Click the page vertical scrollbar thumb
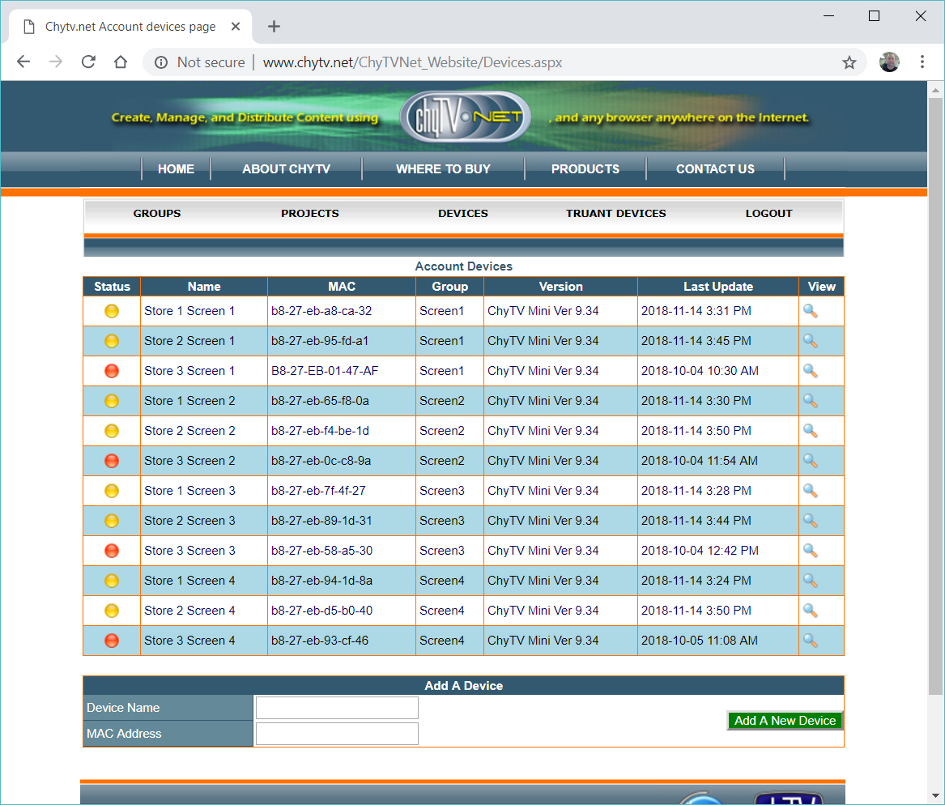Image resolution: width=945 pixels, height=805 pixels. (935, 396)
